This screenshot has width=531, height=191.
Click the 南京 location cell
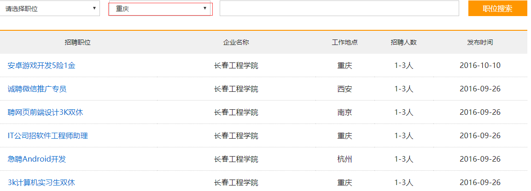[345, 112]
